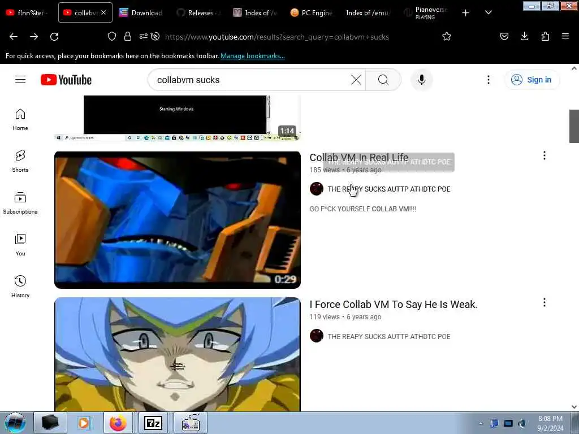Click the Sign in button
Image resolution: width=579 pixels, height=434 pixels.
click(532, 80)
